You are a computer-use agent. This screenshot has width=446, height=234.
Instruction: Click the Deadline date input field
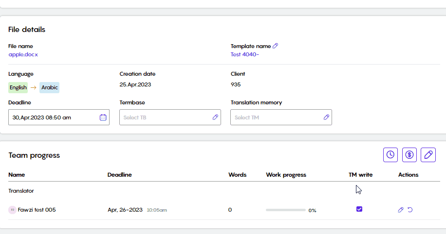pyautogui.click(x=59, y=117)
